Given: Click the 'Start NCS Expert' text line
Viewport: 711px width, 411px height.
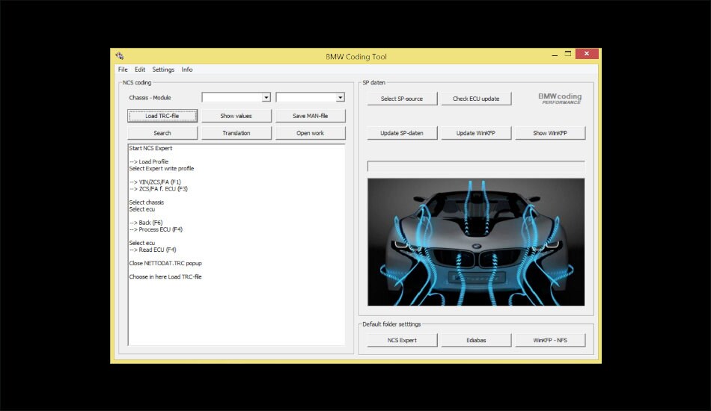Looking at the screenshot, I should [x=150, y=148].
